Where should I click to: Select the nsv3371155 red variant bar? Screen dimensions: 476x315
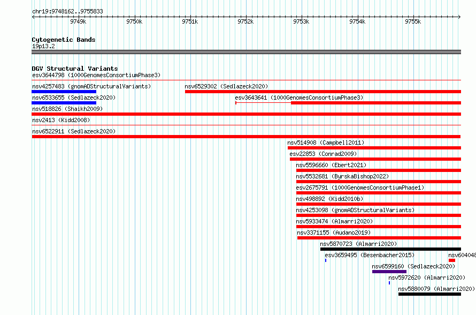[x=379, y=238]
